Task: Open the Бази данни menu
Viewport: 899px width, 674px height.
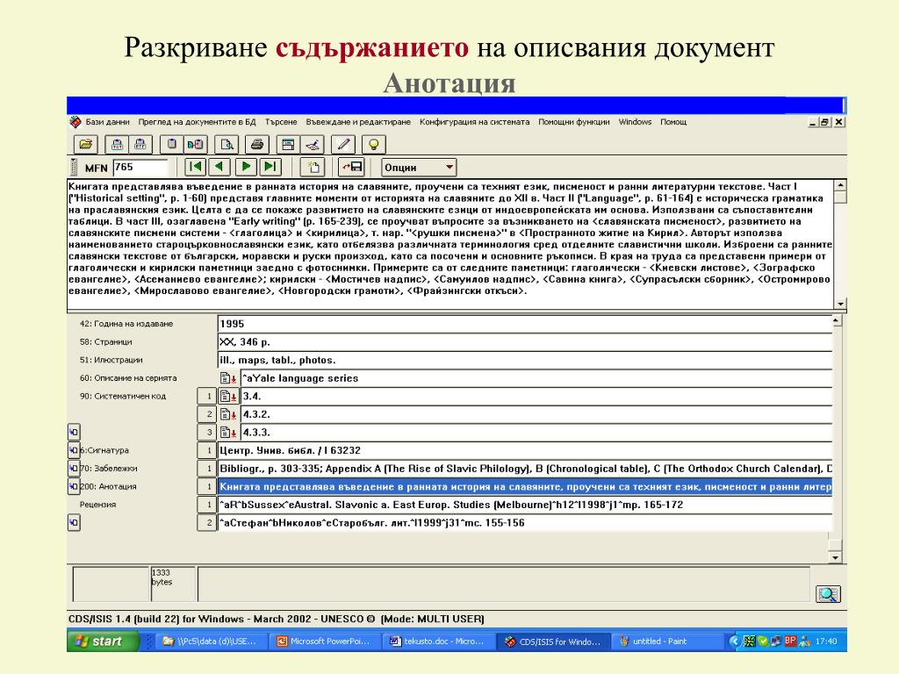Action: tap(107, 122)
